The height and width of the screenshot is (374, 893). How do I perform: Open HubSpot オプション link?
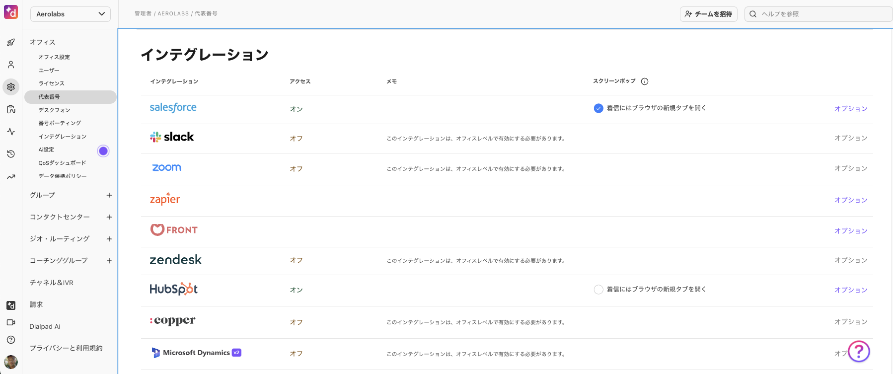(x=851, y=290)
